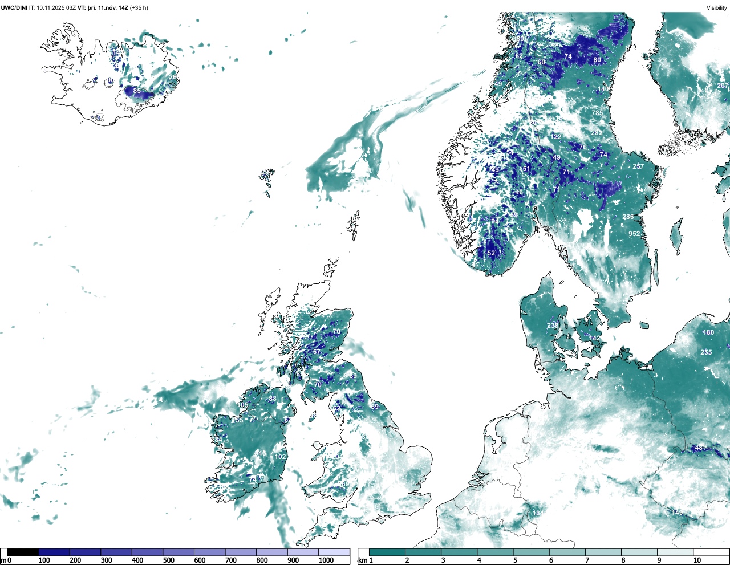Click the '80' value in northern Scandinavia

[597, 60]
